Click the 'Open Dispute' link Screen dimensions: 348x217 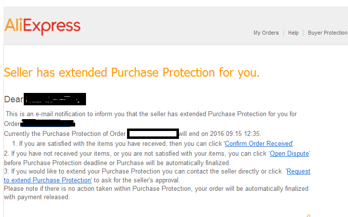click(289, 154)
